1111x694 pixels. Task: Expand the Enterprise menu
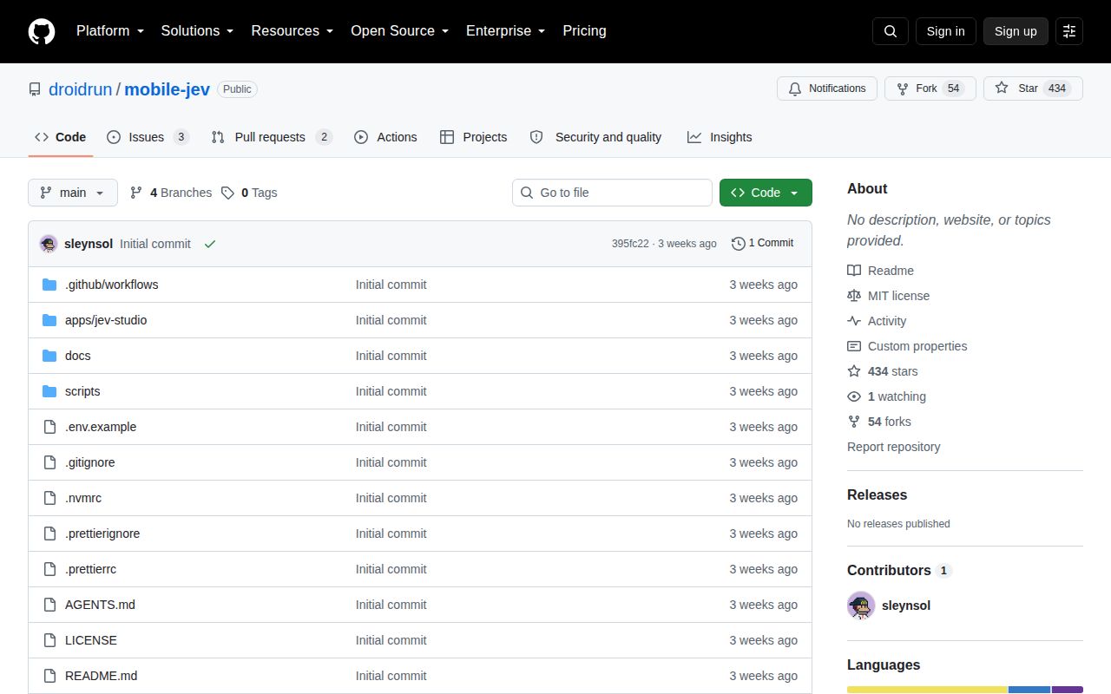click(506, 31)
